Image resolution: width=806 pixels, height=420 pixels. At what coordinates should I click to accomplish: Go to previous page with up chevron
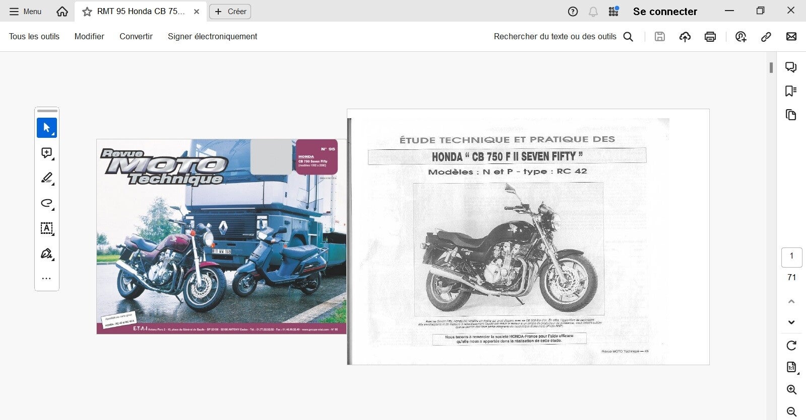[x=791, y=302]
